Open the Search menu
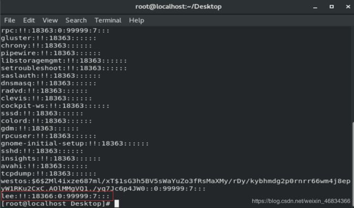This screenshot has height=208, width=354. point(76,20)
